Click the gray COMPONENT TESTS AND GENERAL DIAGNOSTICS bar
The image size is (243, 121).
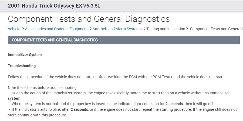(124, 40)
